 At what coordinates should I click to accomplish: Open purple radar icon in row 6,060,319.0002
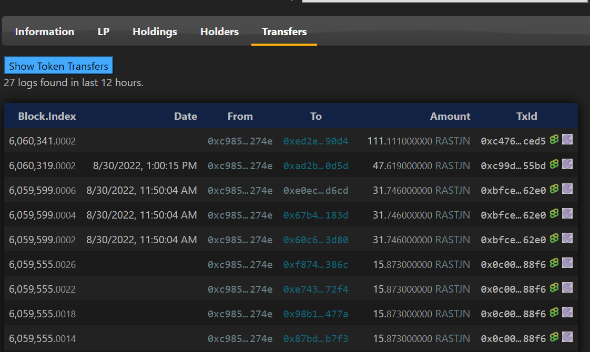click(567, 164)
